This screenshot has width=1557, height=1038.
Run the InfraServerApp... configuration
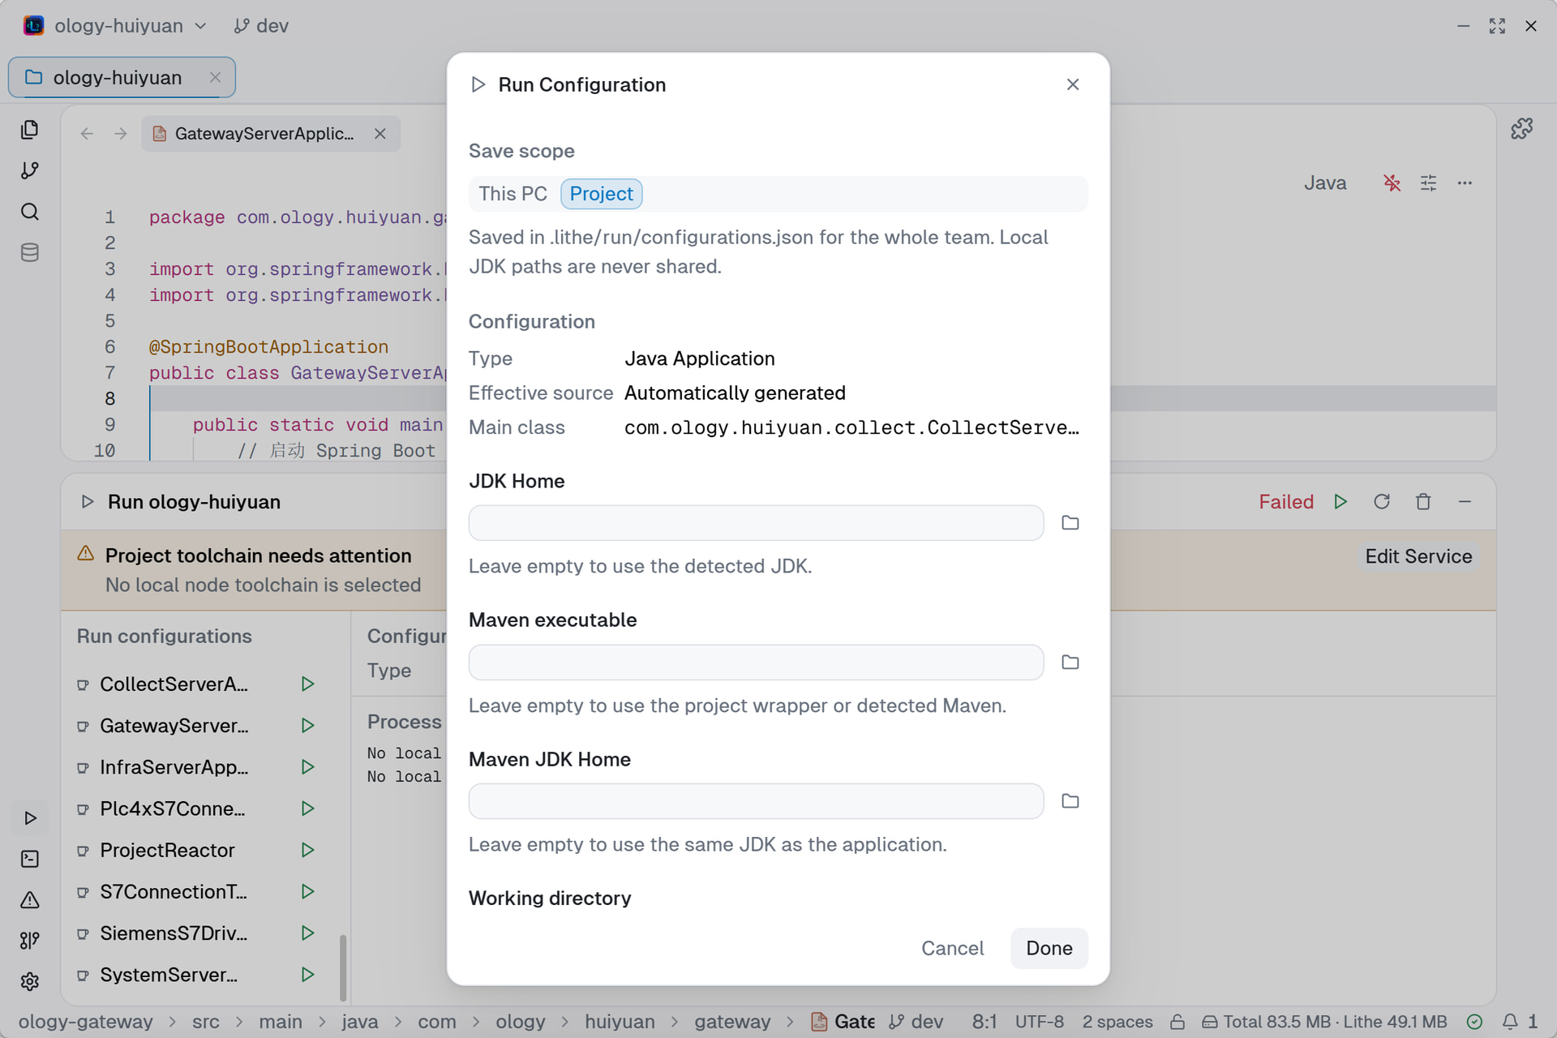[307, 767]
